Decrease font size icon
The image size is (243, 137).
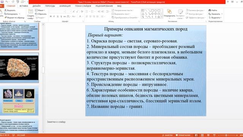[x=77, y=11]
